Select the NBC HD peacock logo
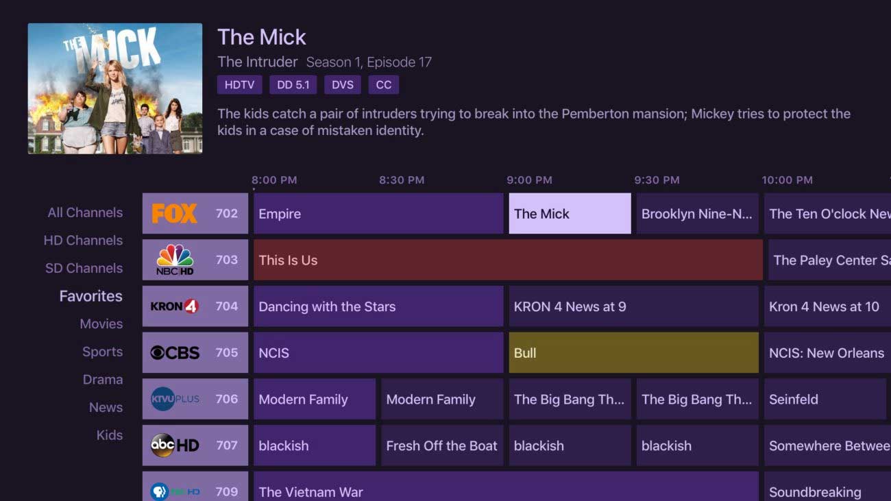The height and width of the screenshot is (501, 891). pyautogui.click(x=175, y=260)
